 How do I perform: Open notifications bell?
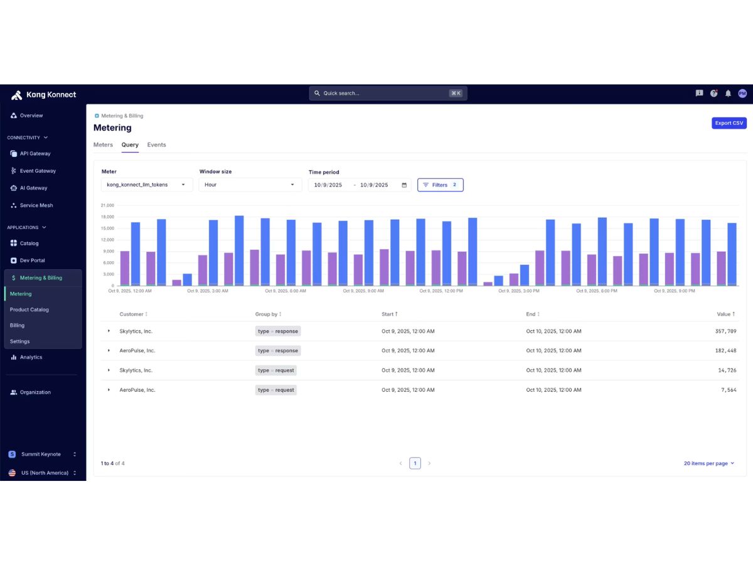pyautogui.click(x=728, y=93)
